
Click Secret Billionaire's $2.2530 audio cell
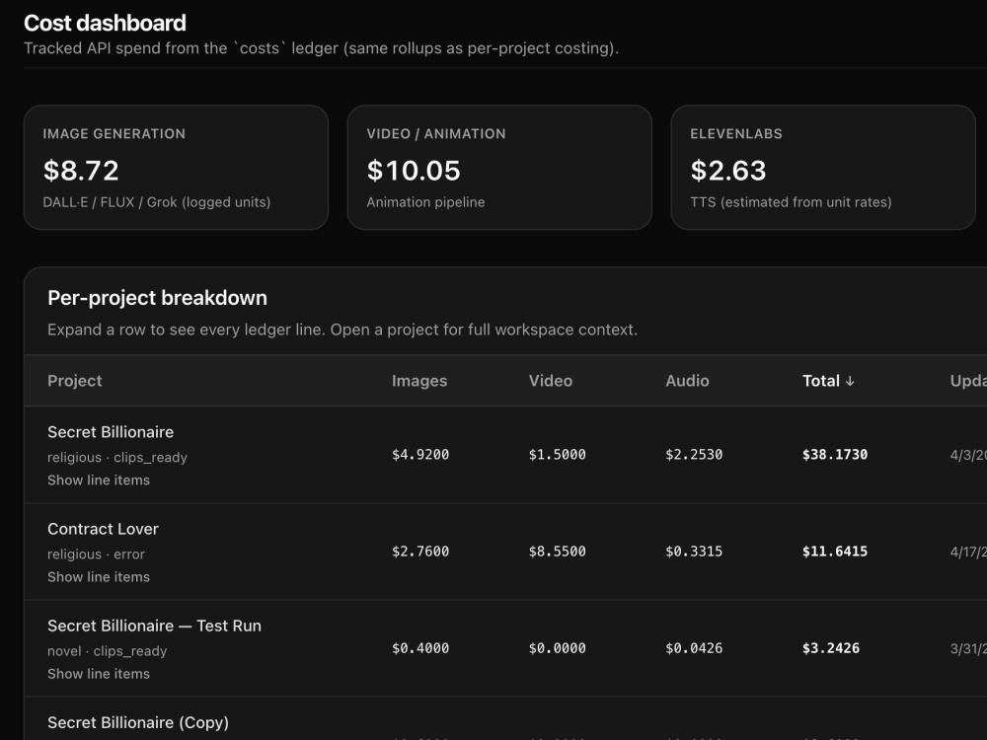pos(694,454)
